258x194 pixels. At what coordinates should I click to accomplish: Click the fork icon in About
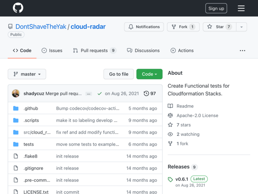tap(170, 144)
